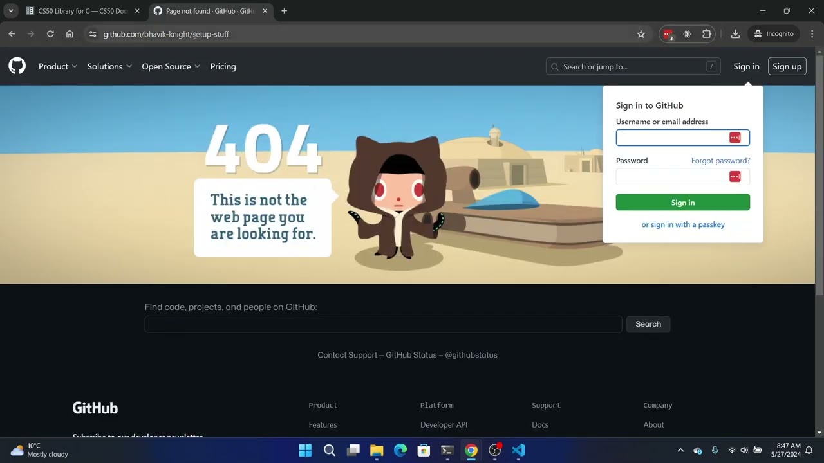Choose sign in with a passkey link

(683, 224)
